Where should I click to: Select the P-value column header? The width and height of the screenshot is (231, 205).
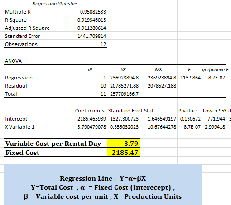pos(189,111)
